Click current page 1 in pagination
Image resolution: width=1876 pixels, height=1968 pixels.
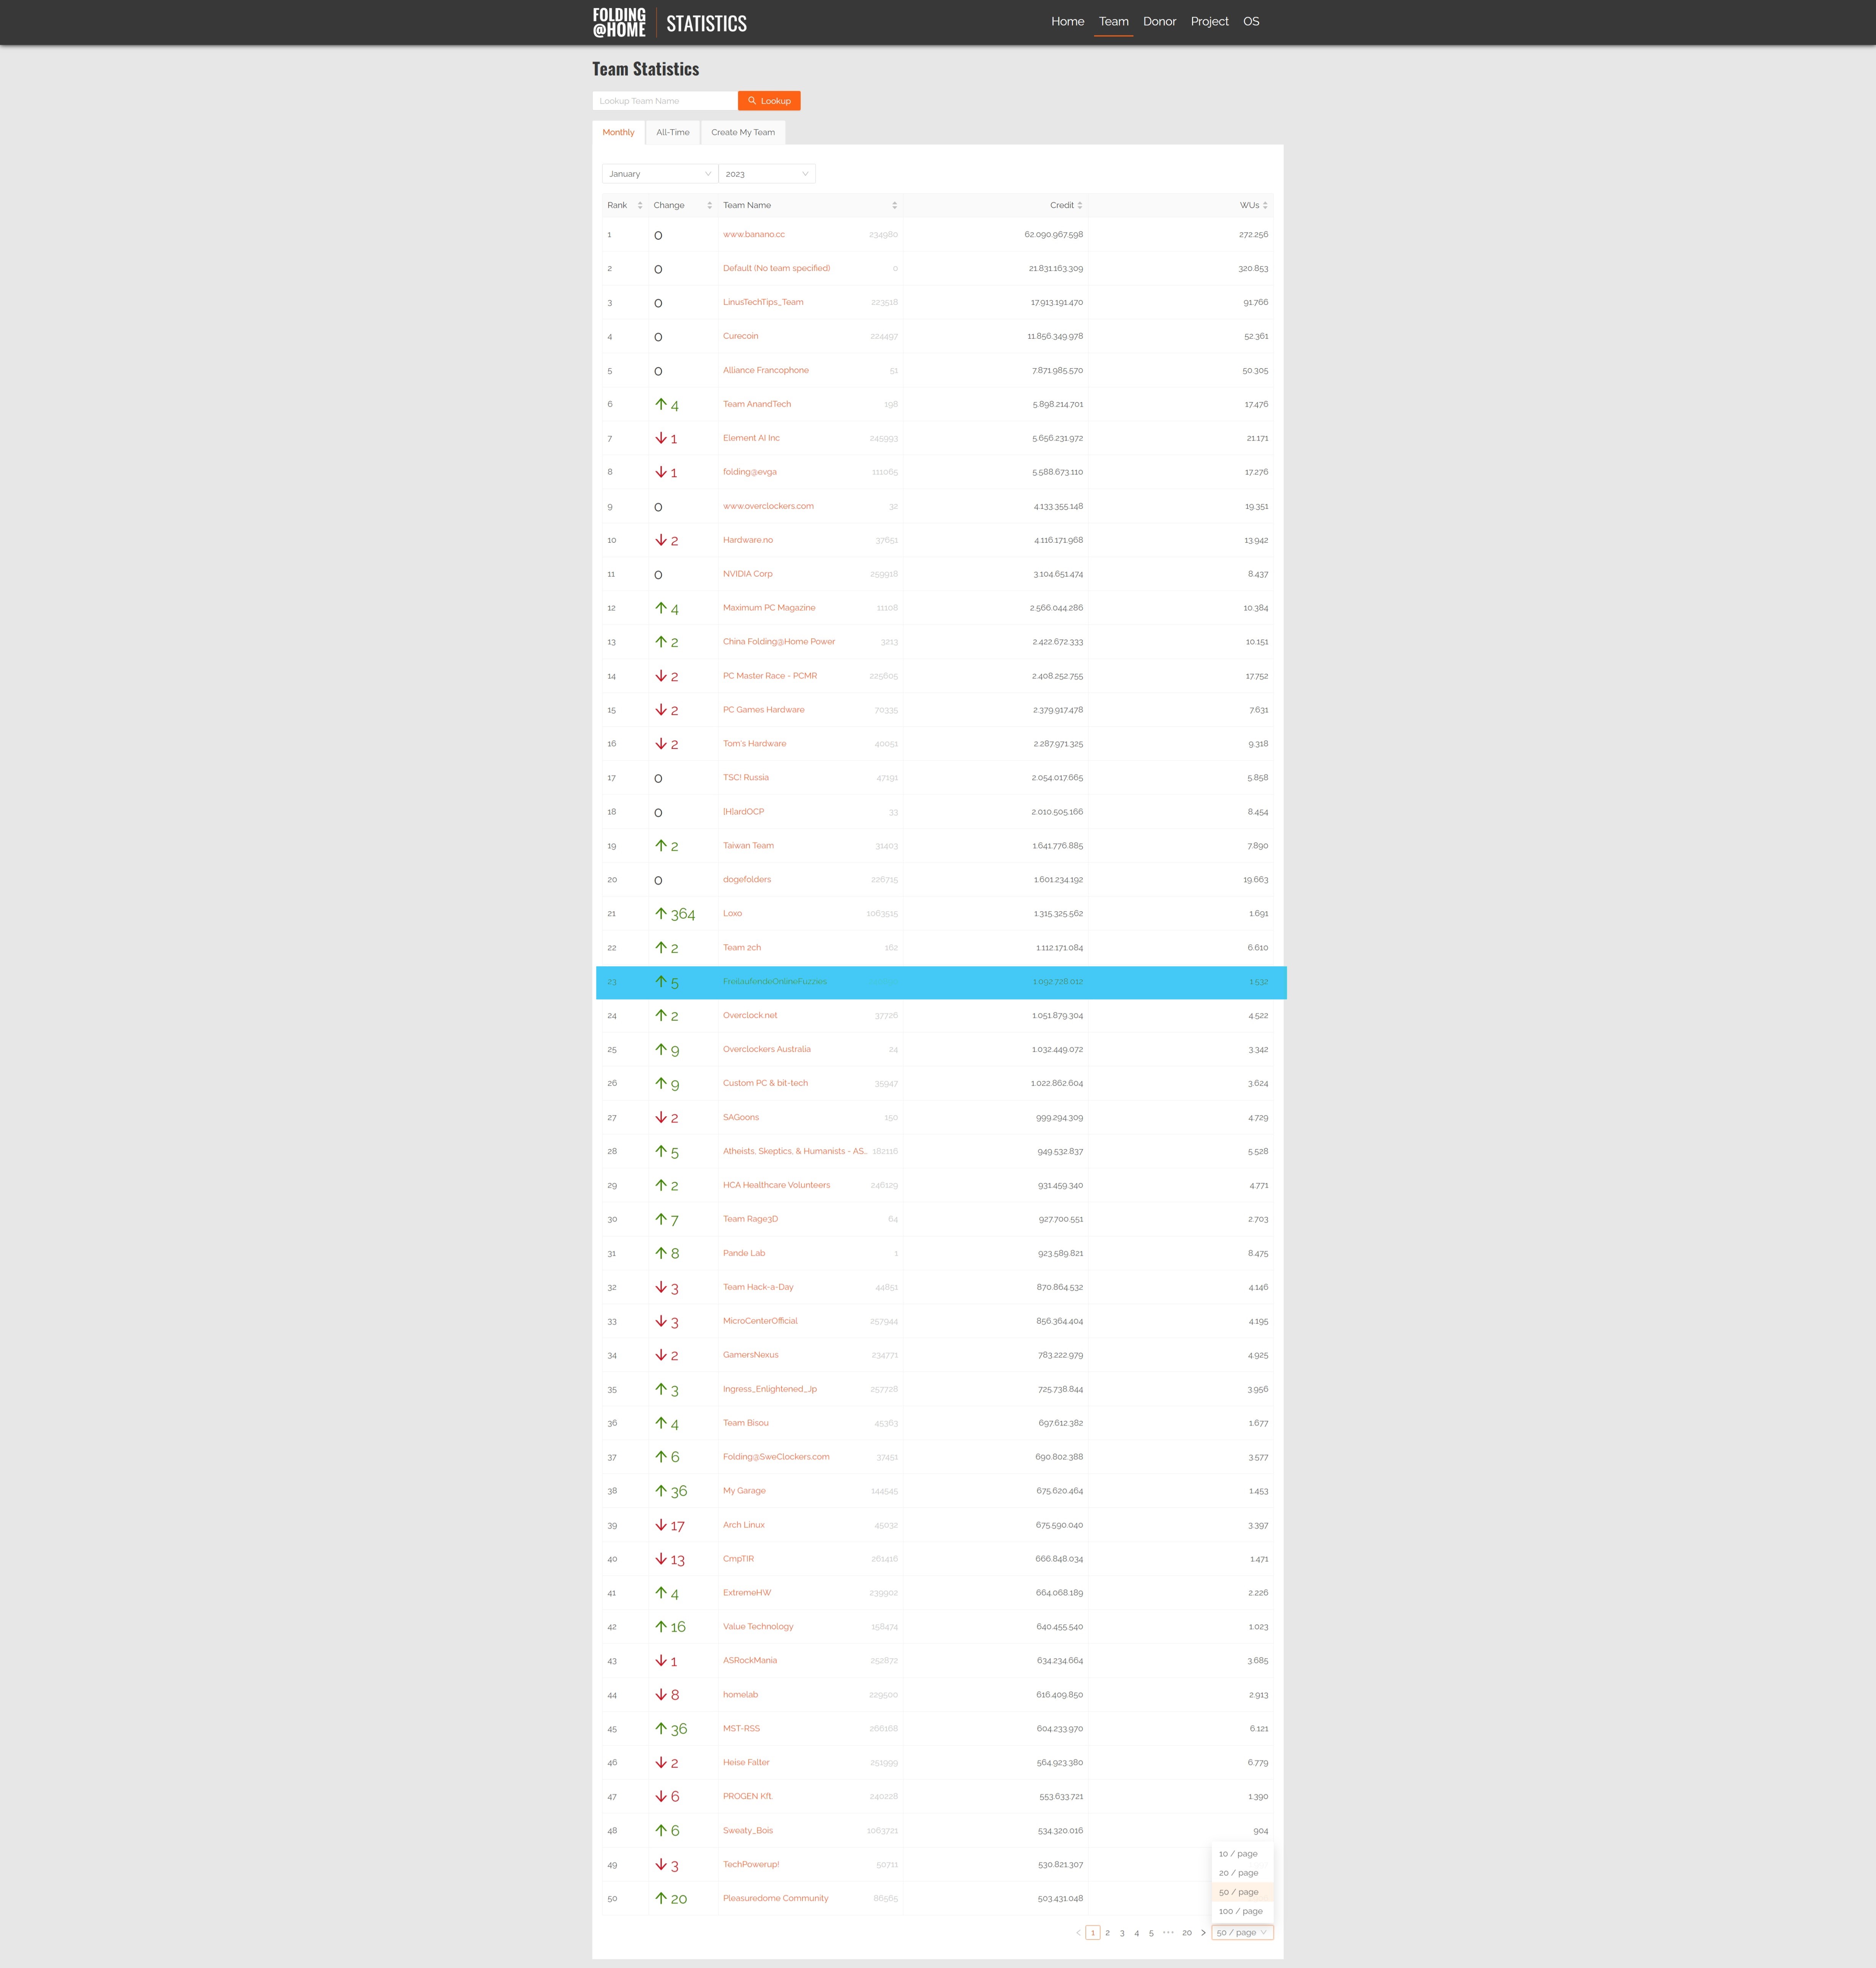[x=1093, y=1932]
